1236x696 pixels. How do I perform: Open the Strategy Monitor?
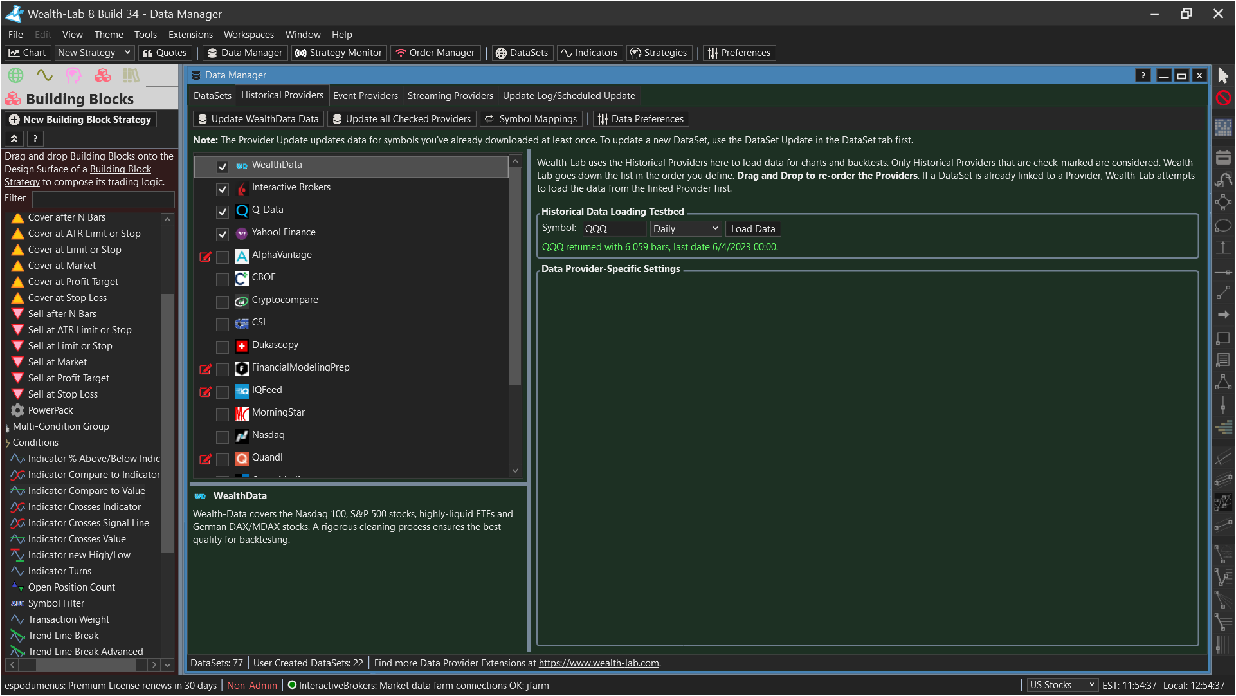pyautogui.click(x=338, y=53)
